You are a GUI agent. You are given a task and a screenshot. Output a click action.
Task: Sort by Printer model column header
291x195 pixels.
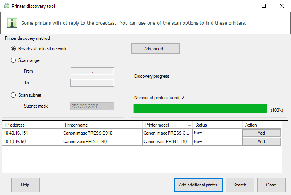point(167,125)
